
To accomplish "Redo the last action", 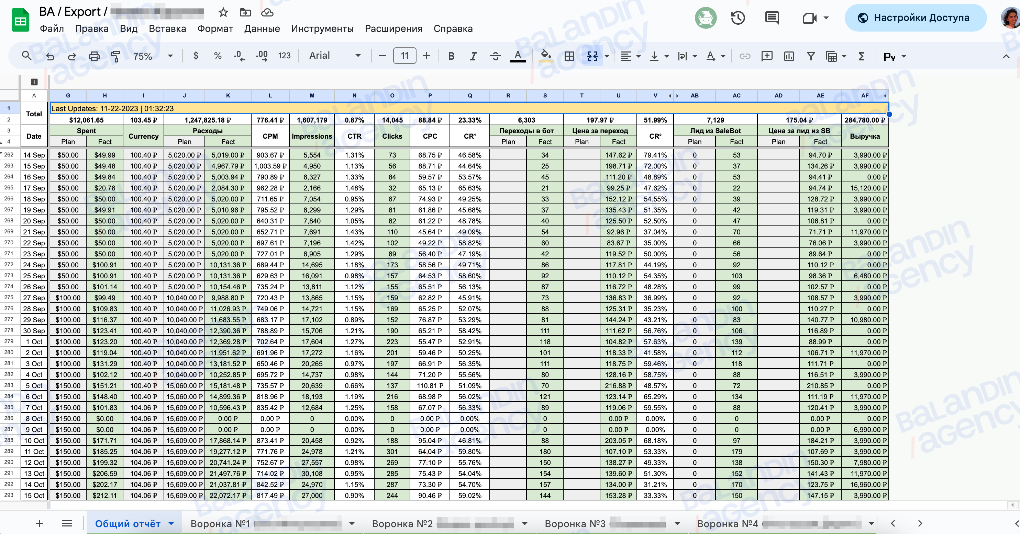I will click(x=72, y=56).
